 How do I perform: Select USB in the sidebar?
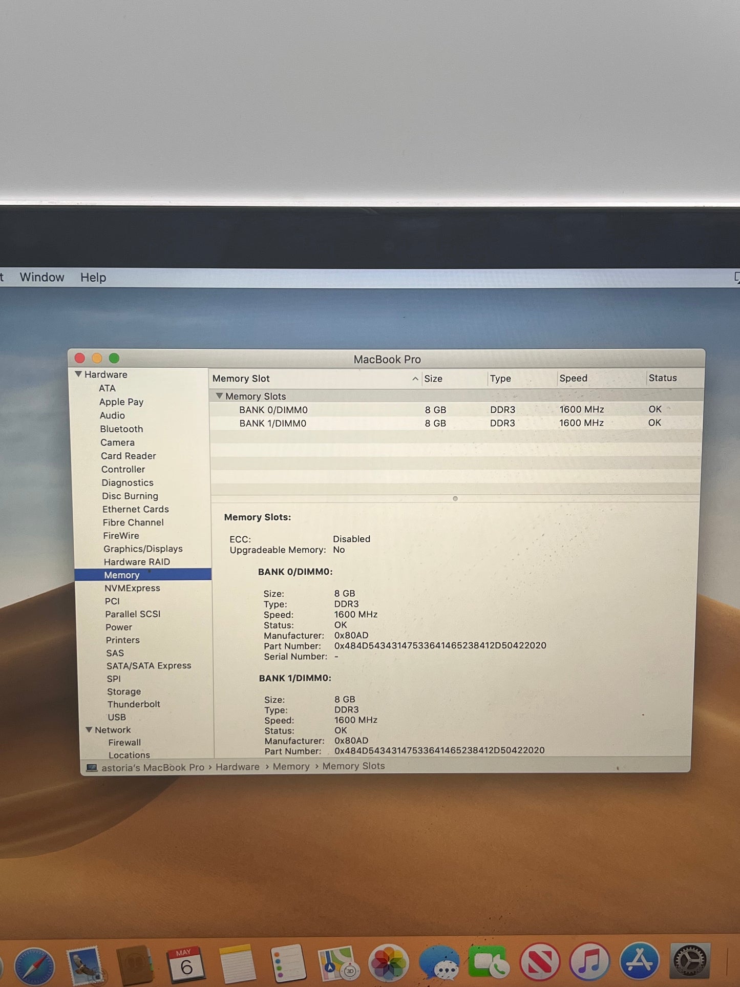click(117, 717)
